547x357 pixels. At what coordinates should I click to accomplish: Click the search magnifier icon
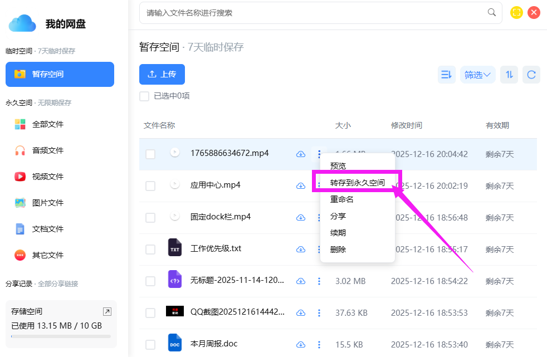click(x=491, y=12)
